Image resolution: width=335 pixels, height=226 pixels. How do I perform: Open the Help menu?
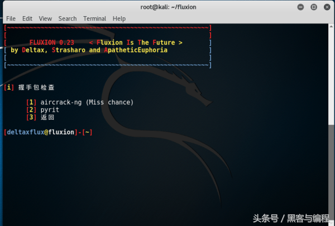pos(119,18)
